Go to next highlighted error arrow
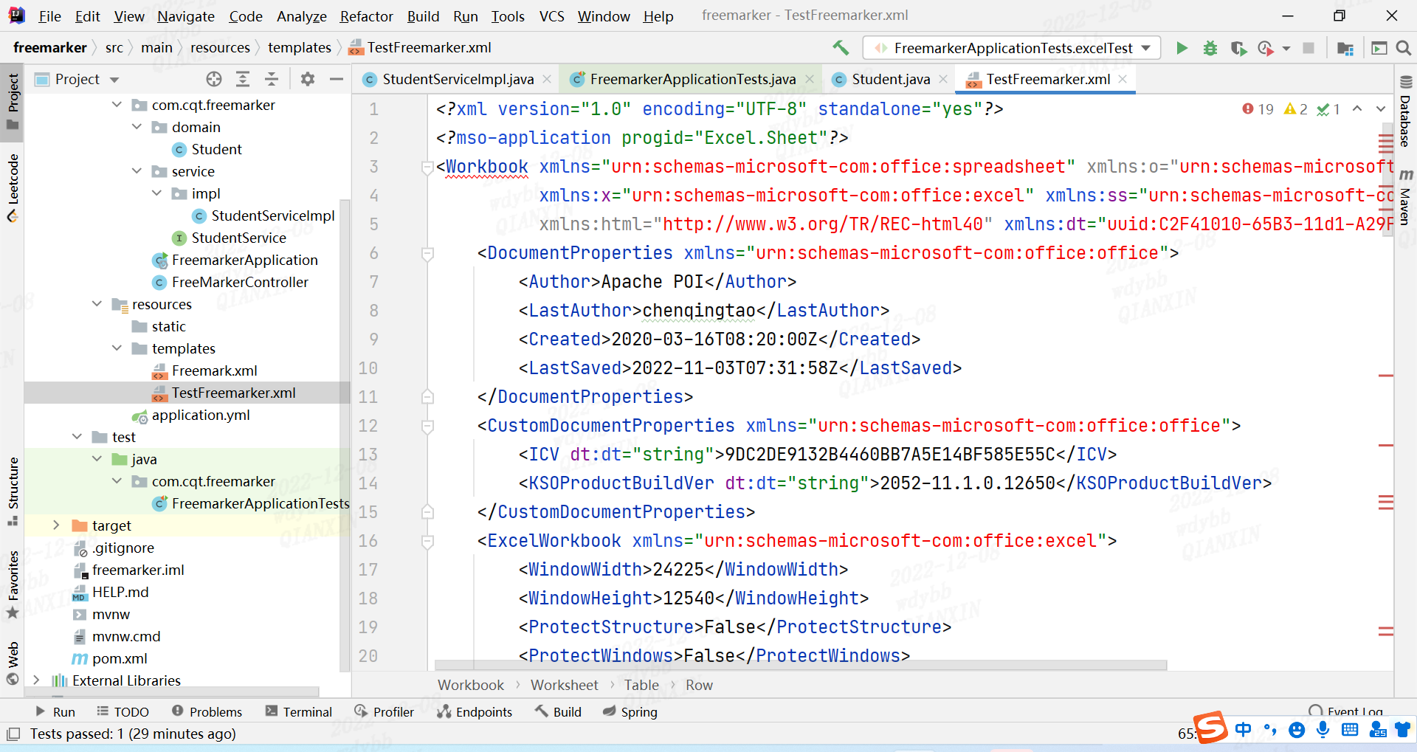The width and height of the screenshot is (1417, 752). click(x=1381, y=108)
